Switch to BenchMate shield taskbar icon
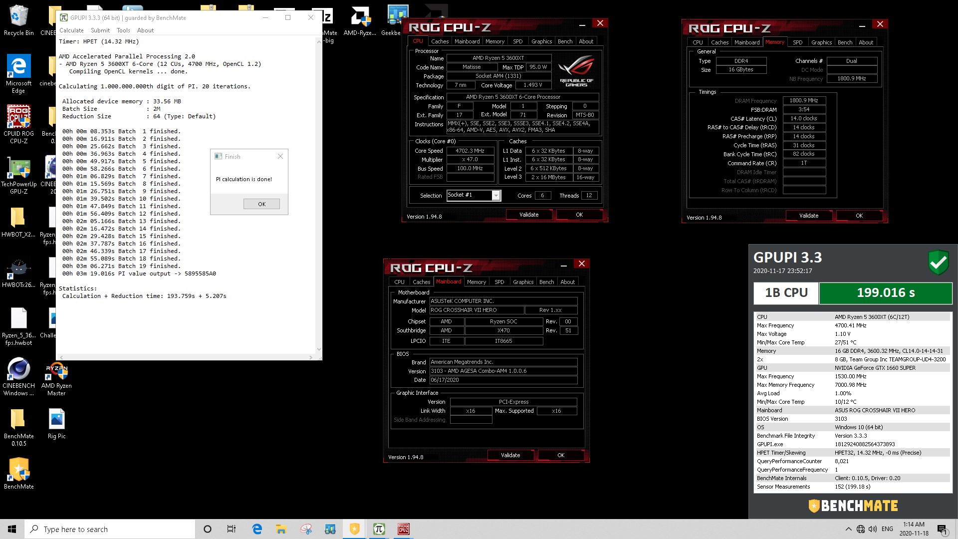The height and width of the screenshot is (539, 958). coord(354,529)
